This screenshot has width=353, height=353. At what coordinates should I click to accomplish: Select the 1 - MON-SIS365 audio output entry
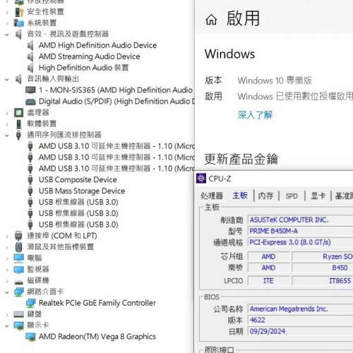[x=116, y=90]
